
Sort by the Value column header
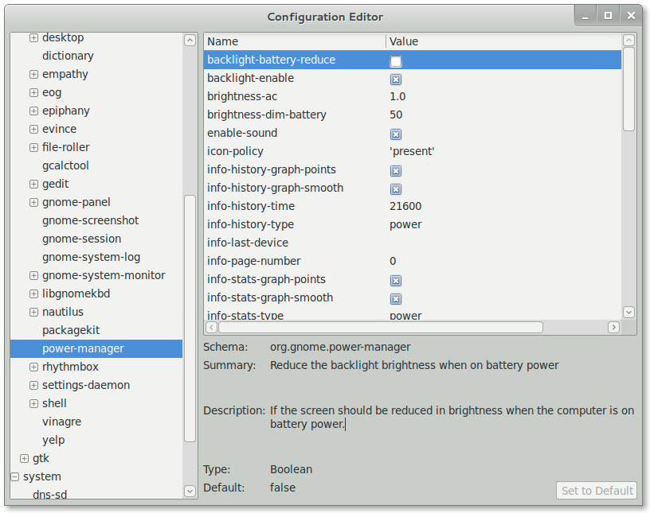(503, 41)
